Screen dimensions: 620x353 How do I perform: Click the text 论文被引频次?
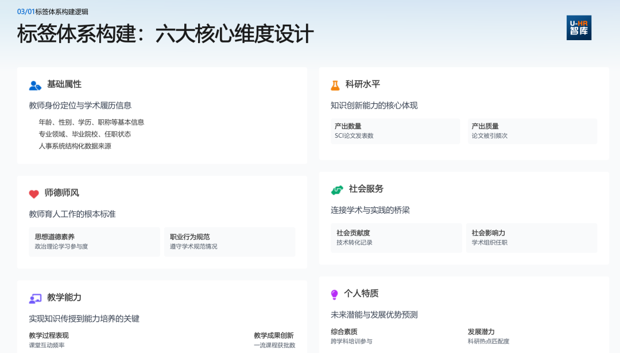click(x=490, y=135)
